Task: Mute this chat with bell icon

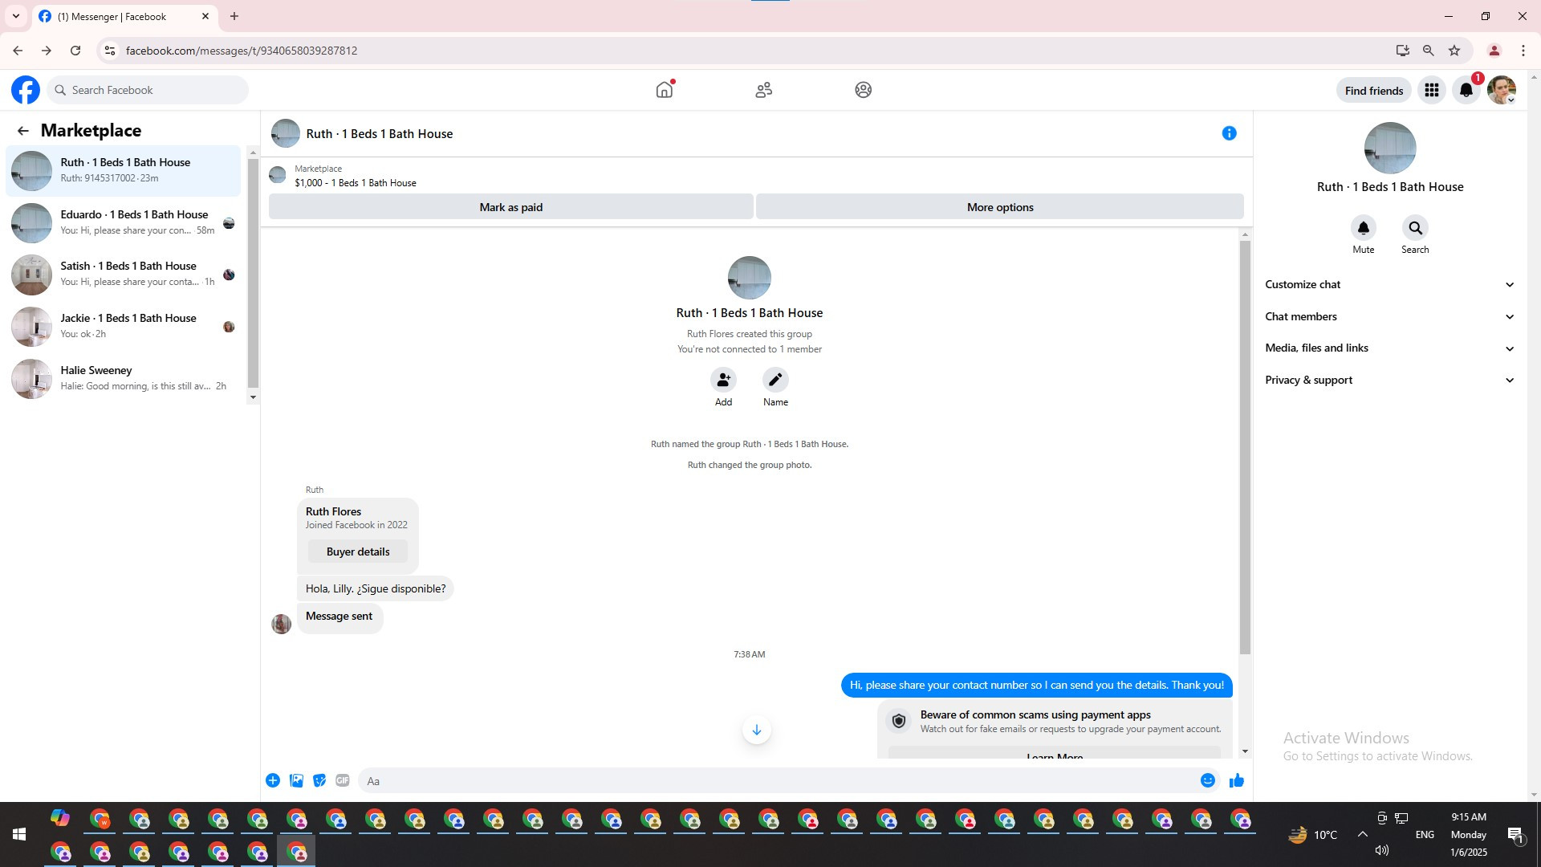Action: 1363,229
